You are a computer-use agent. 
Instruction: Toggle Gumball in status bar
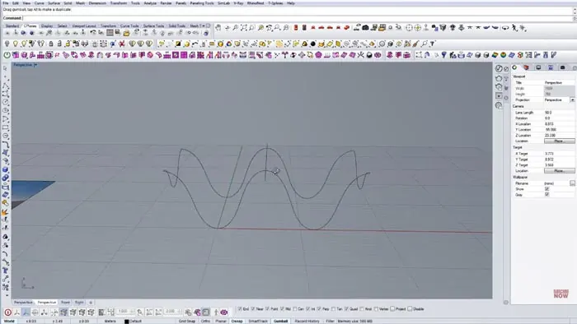[280, 321]
